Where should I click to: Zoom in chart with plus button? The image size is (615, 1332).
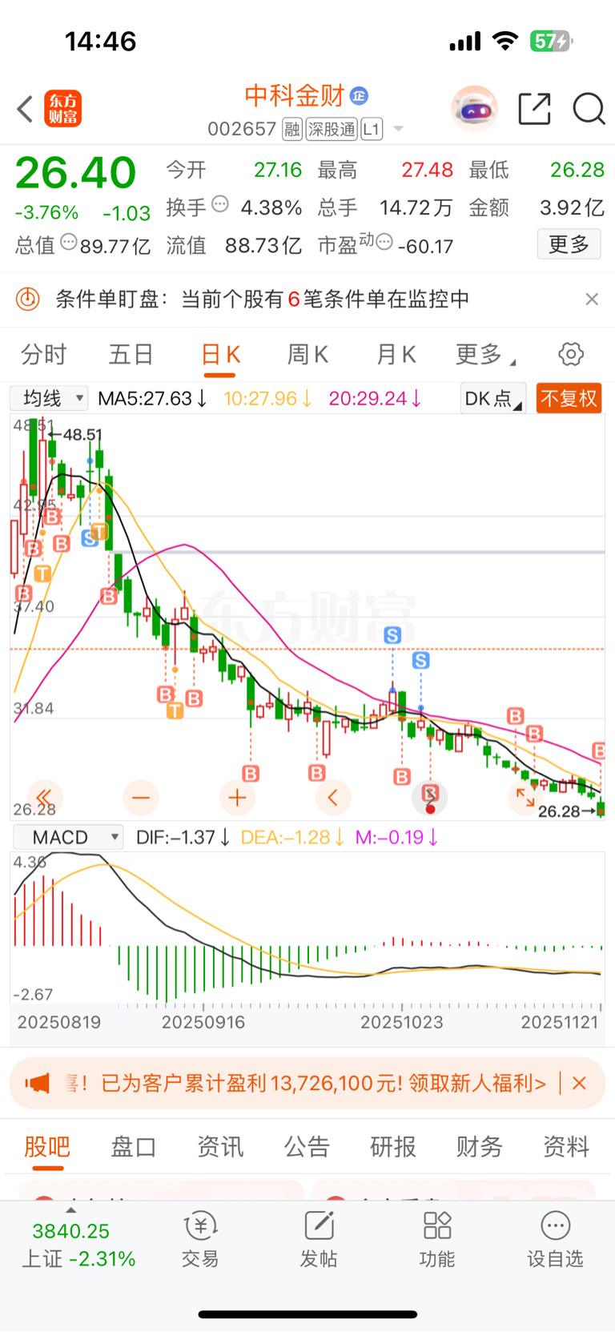[x=237, y=797]
